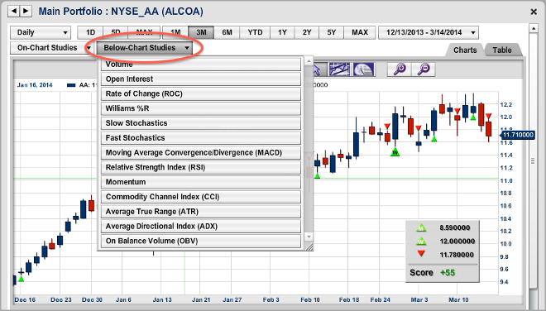Image resolution: width=546 pixels, height=311 pixels.
Task: Click the weekly W triangle in legend
Action: [x=421, y=242]
